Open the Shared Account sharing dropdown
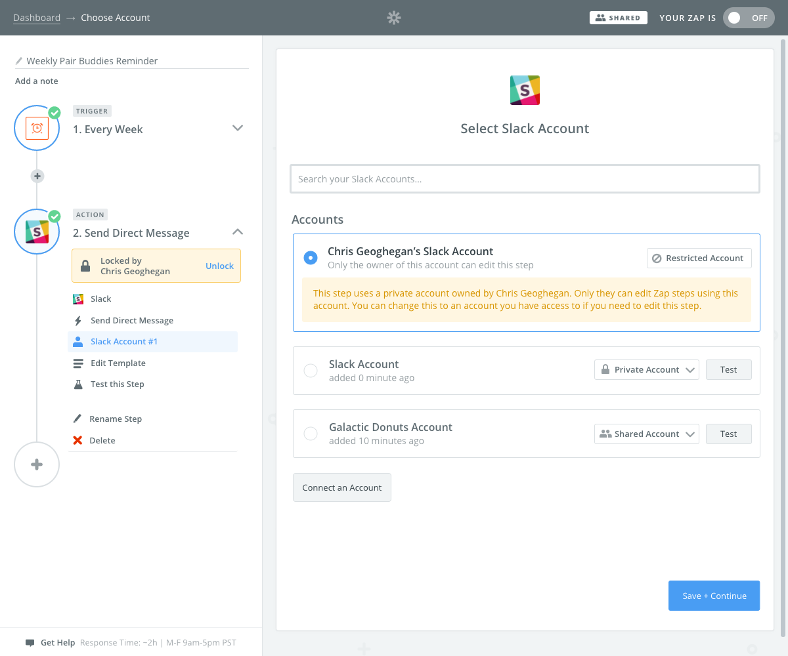The width and height of the screenshot is (788, 656). [x=647, y=434]
